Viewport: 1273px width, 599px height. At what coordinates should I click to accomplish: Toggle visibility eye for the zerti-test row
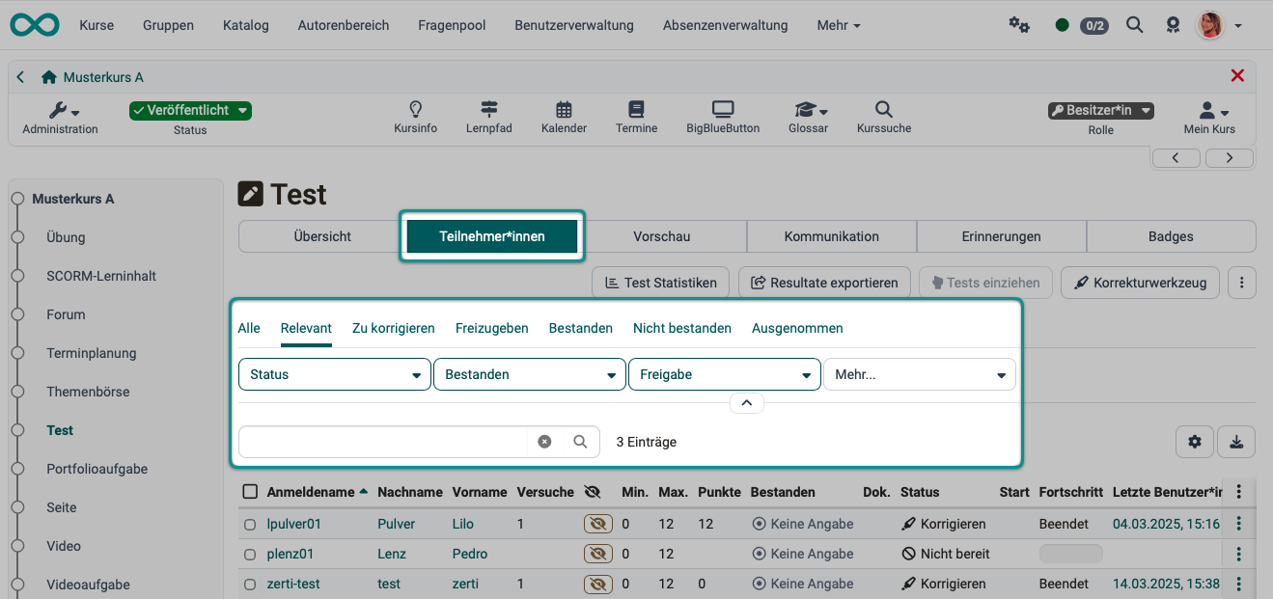tap(598, 584)
